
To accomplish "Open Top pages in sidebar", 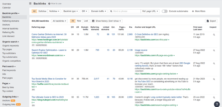I will pos(7,50).
